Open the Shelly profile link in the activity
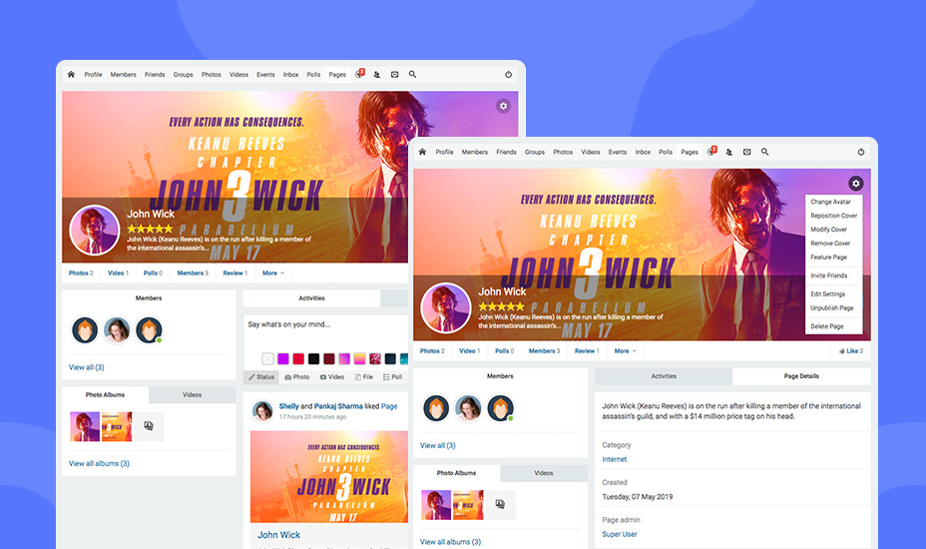The width and height of the screenshot is (926, 549). (x=288, y=406)
